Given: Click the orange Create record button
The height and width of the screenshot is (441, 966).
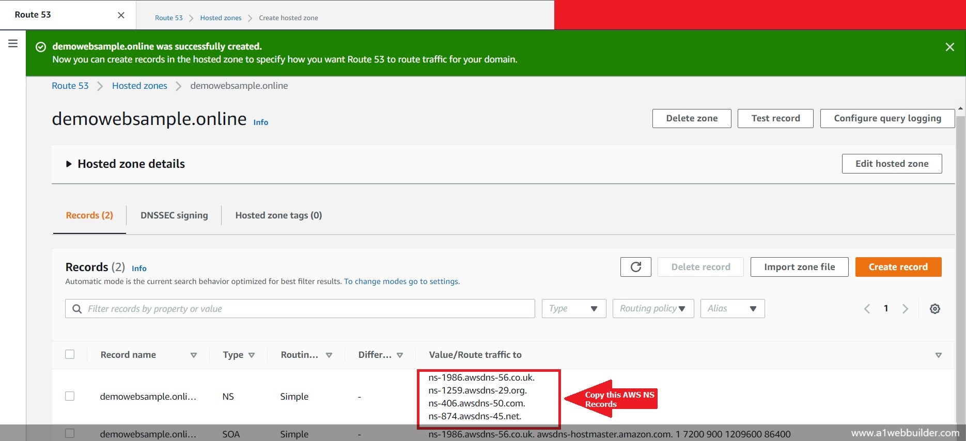Looking at the screenshot, I should [898, 267].
